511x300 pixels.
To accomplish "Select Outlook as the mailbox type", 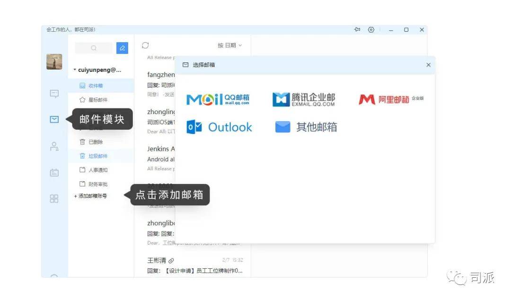I will [220, 127].
